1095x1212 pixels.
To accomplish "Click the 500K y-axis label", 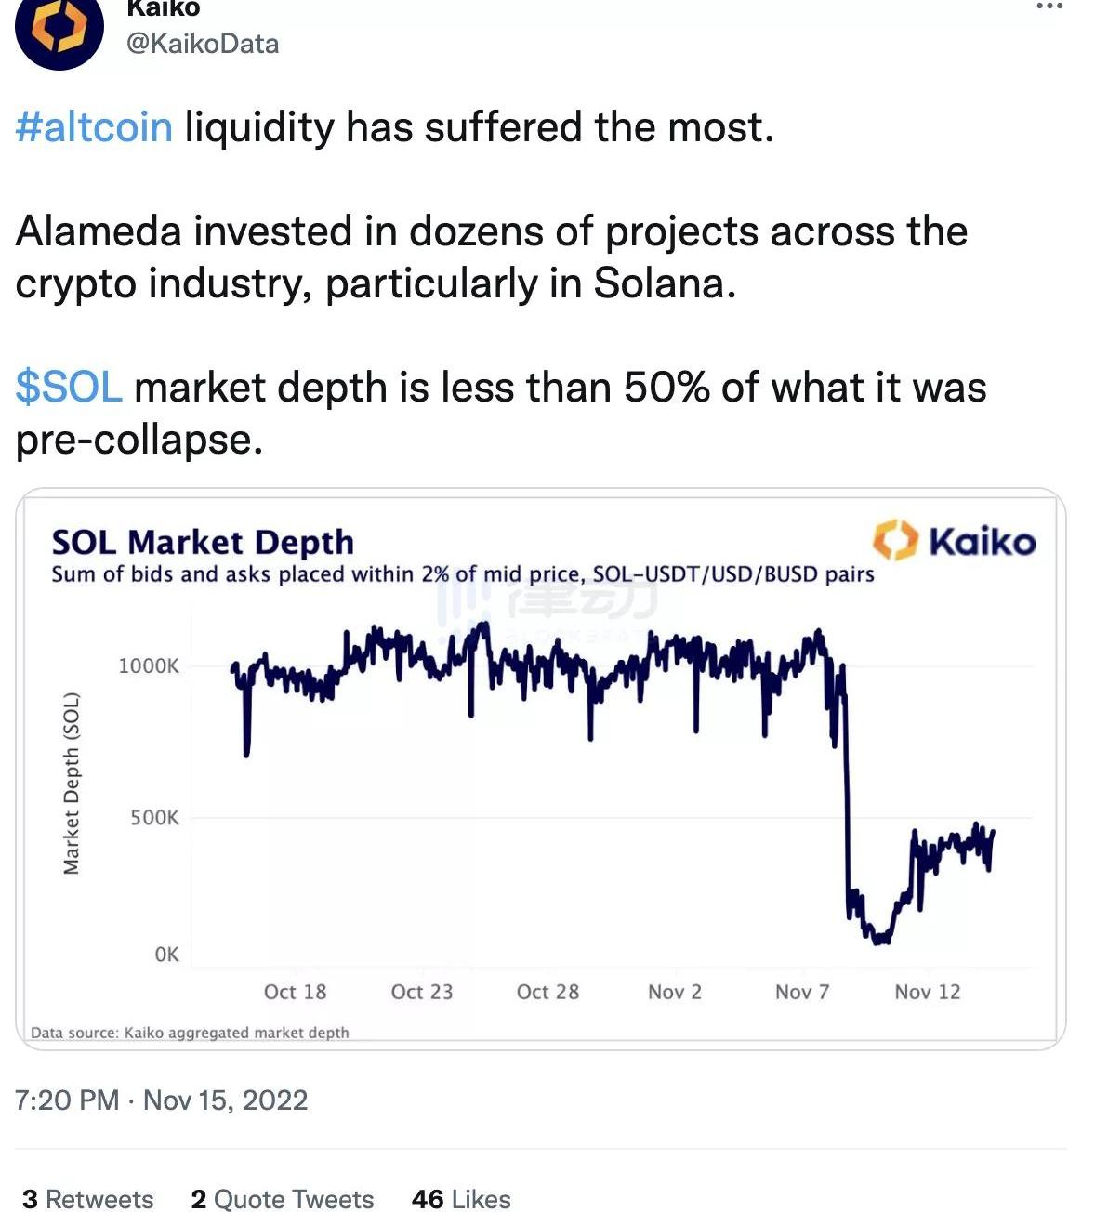I will tap(154, 818).
